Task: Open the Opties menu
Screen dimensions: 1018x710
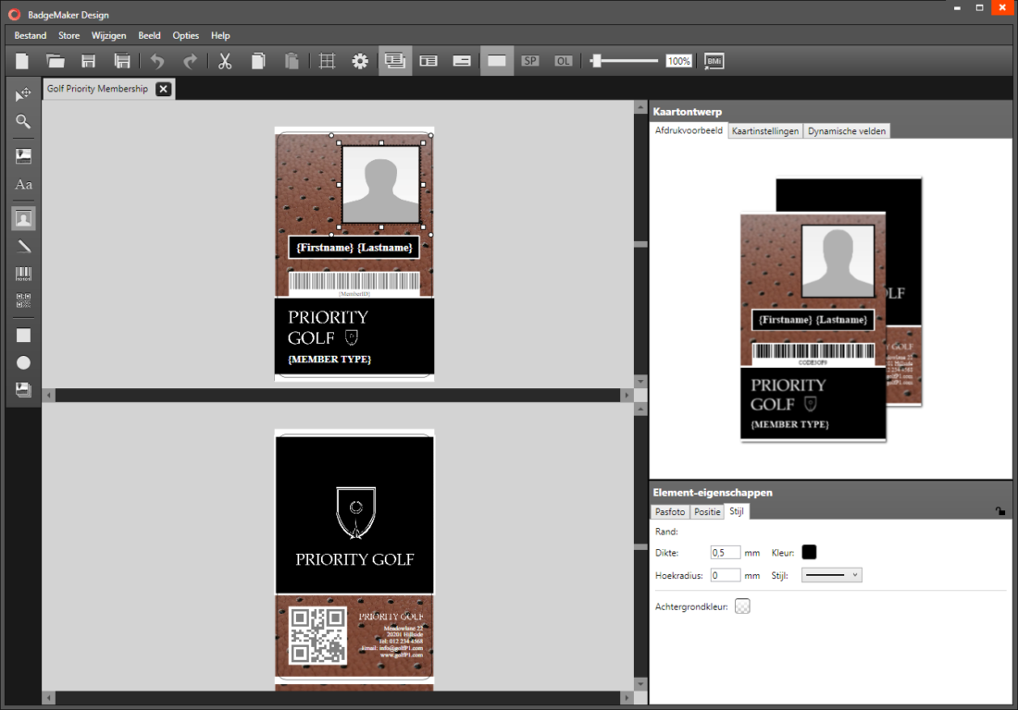Action: click(185, 35)
